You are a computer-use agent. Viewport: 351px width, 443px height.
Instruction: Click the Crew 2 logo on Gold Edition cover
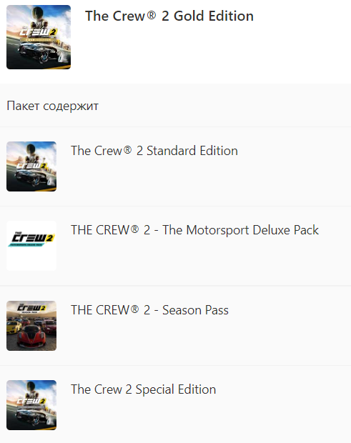[38, 33]
